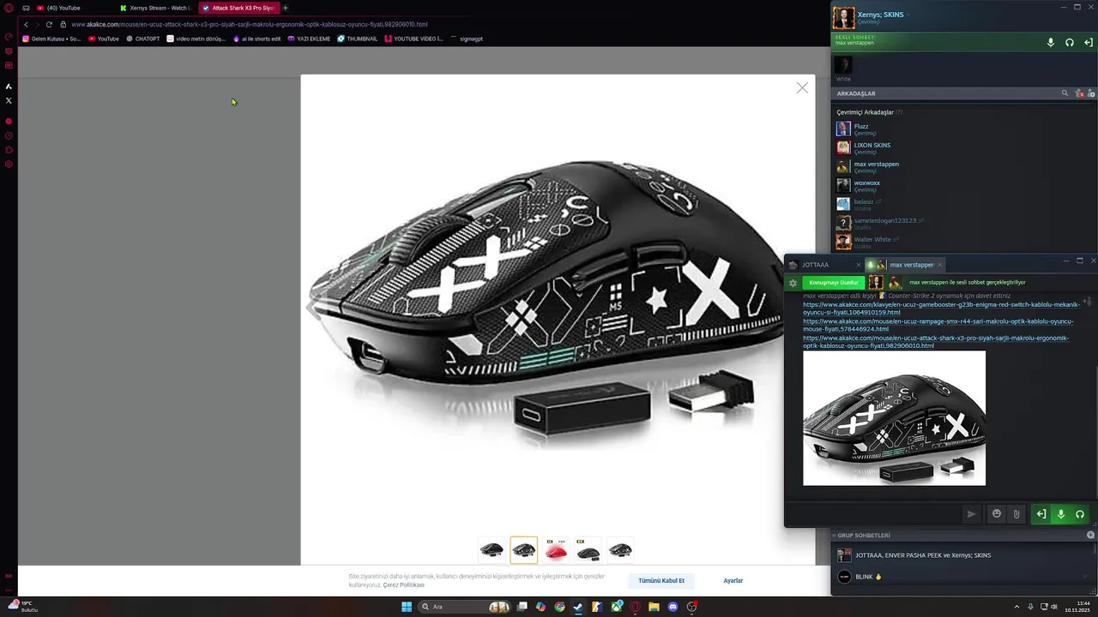Switch to the Xernys Stream tab
This screenshot has width=1098, height=617.
coord(157,8)
